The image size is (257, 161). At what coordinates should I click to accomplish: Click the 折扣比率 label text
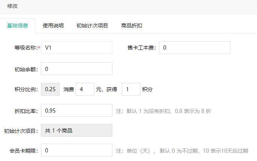click(x=26, y=111)
